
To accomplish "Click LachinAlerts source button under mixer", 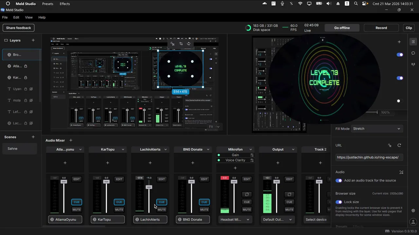I will point(150,220).
